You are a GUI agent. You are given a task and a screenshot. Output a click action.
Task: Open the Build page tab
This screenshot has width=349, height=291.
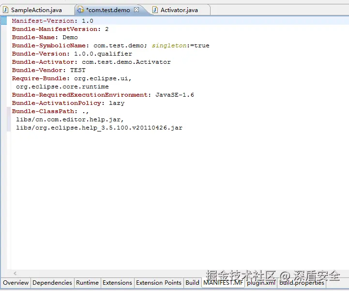(x=192, y=283)
